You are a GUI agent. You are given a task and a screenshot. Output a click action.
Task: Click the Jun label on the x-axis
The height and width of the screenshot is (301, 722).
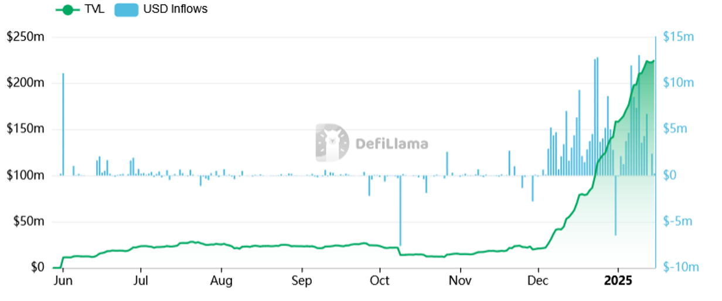[x=62, y=281]
